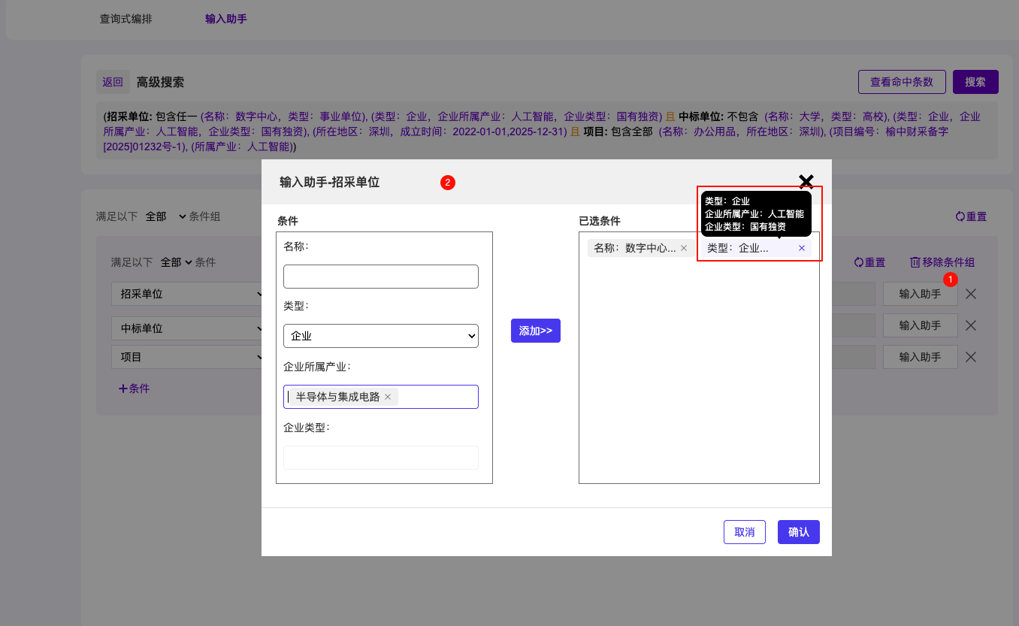
Task: Switch to the 查询式编排 tab
Action: [x=126, y=19]
